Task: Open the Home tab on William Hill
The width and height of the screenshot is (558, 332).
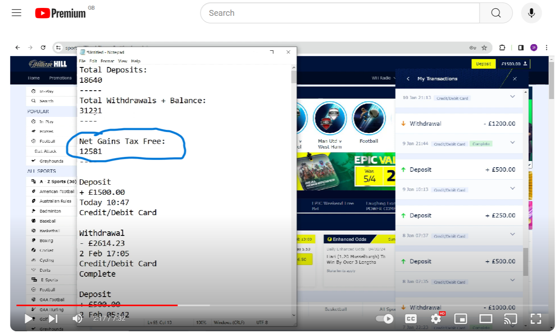Action: (34, 78)
